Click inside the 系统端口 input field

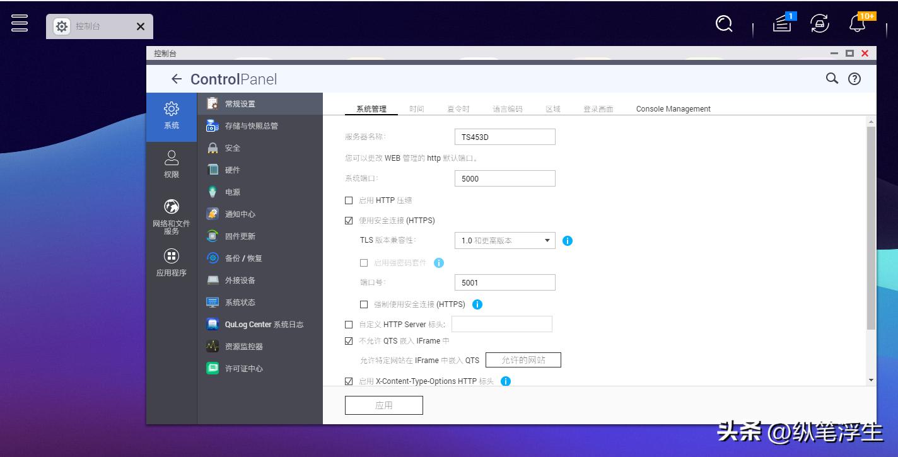(x=504, y=178)
